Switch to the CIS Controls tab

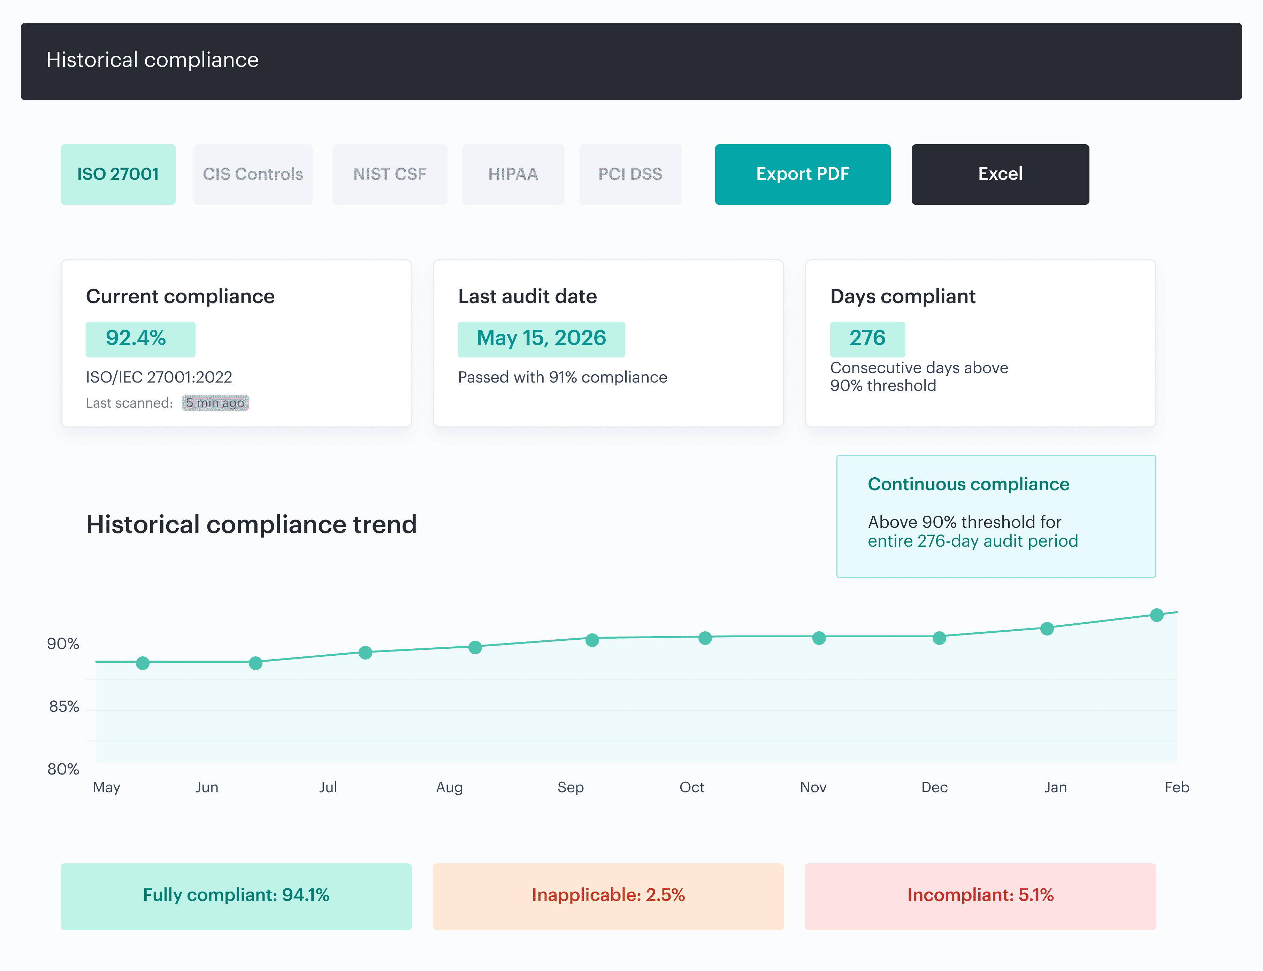pos(253,174)
